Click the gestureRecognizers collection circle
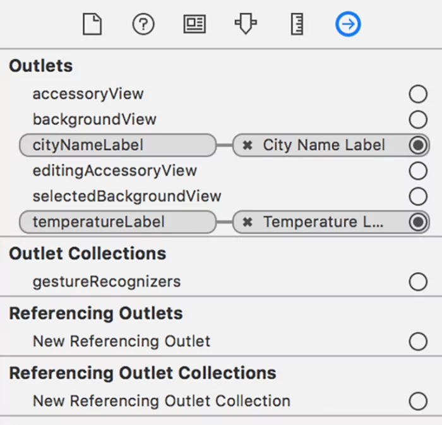The height and width of the screenshot is (425, 442). [x=418, y=282]
